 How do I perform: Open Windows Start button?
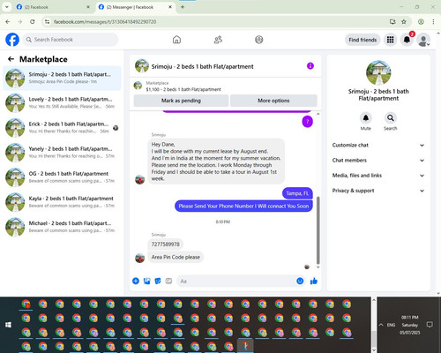coord(8,325)
